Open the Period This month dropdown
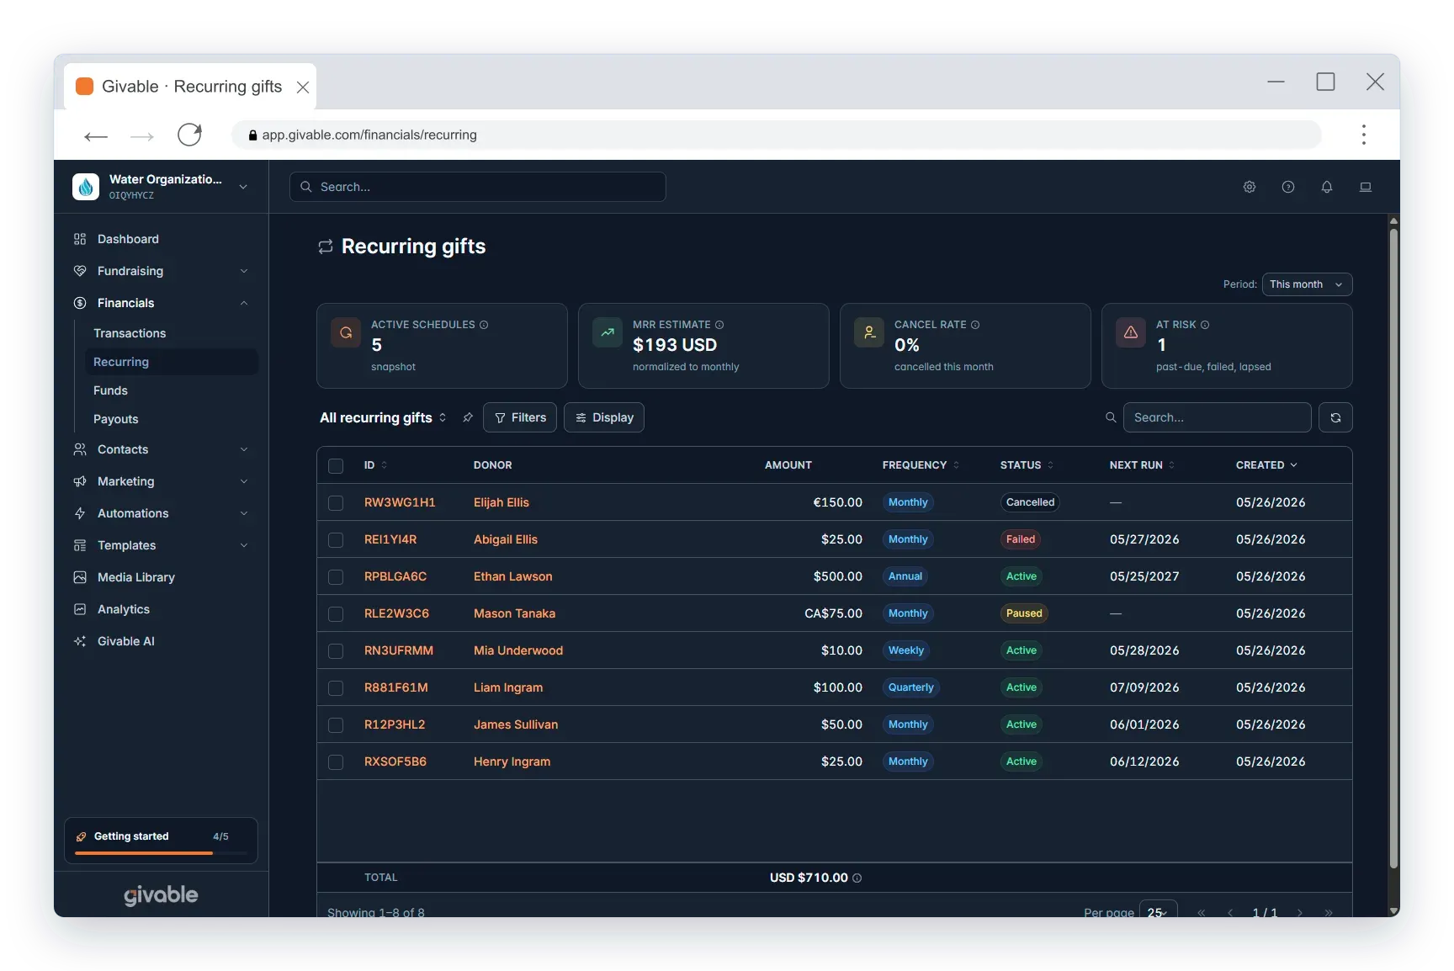 (x=1307, y=284)
